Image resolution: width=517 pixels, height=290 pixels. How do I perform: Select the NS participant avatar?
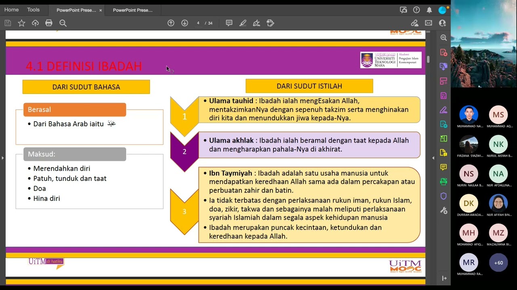pos(469,174)
